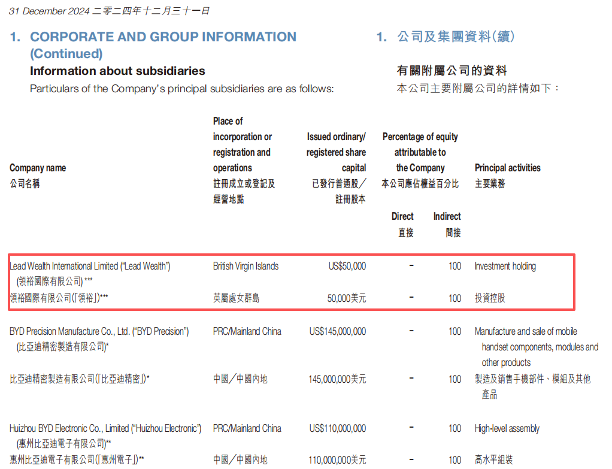Click the "British Virgin Islands" cell
This screenshot has height=469, width=612.
tap(246, 266)
